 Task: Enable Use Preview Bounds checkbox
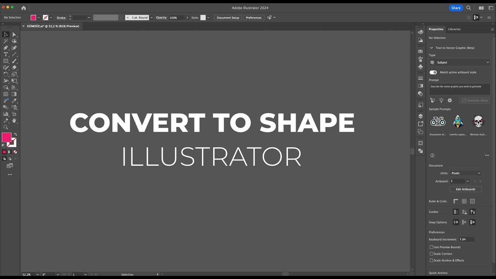point(431,247)
